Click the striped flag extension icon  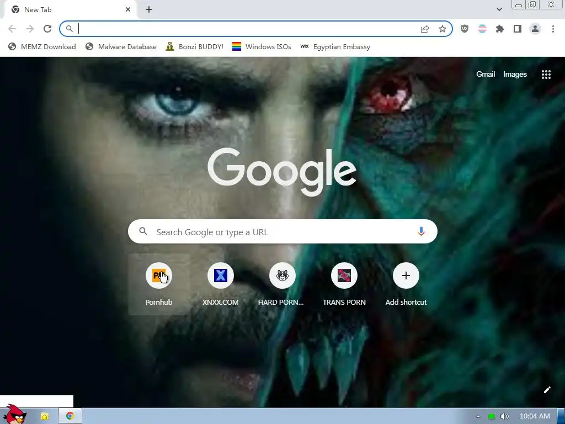coord(482,29)
